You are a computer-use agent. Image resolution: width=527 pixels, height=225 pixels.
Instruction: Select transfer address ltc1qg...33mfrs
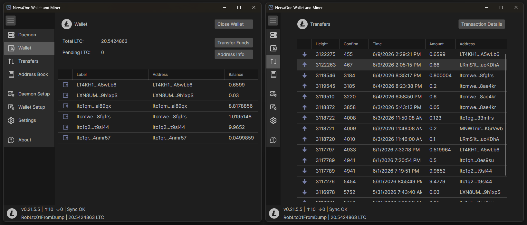pyautogui.click(x=476, y=118)
